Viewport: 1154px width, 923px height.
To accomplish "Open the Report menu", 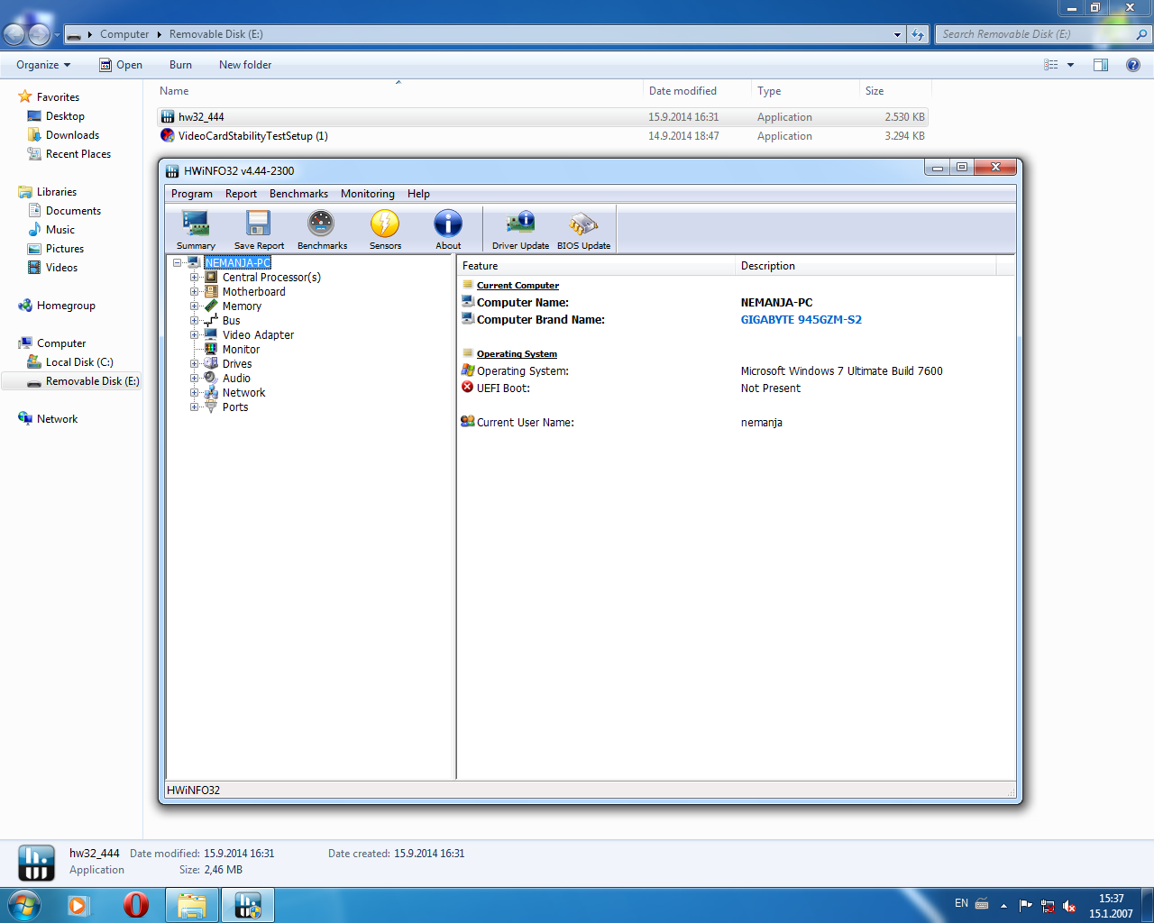I will coord(241,194).
